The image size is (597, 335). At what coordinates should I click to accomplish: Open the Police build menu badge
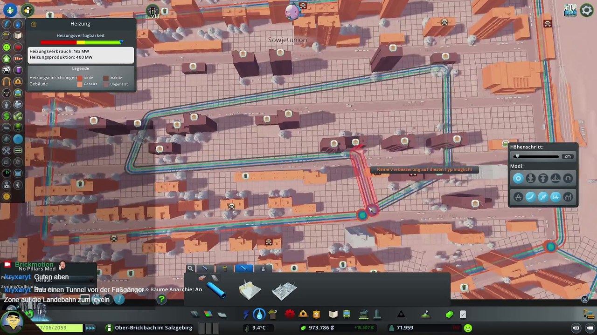(317, 315)
